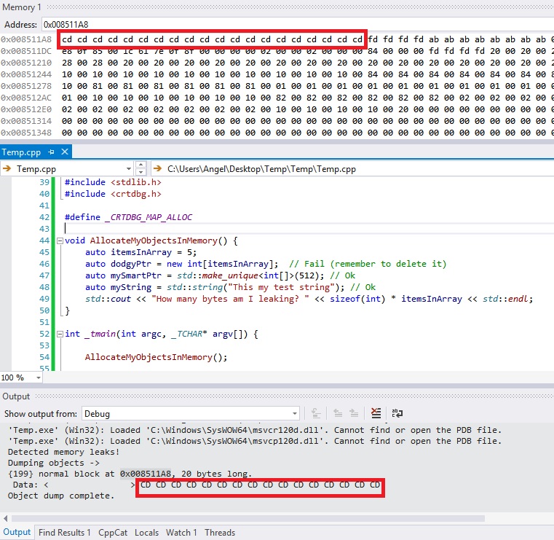Go to previous message in Output

tap(337, 413)
